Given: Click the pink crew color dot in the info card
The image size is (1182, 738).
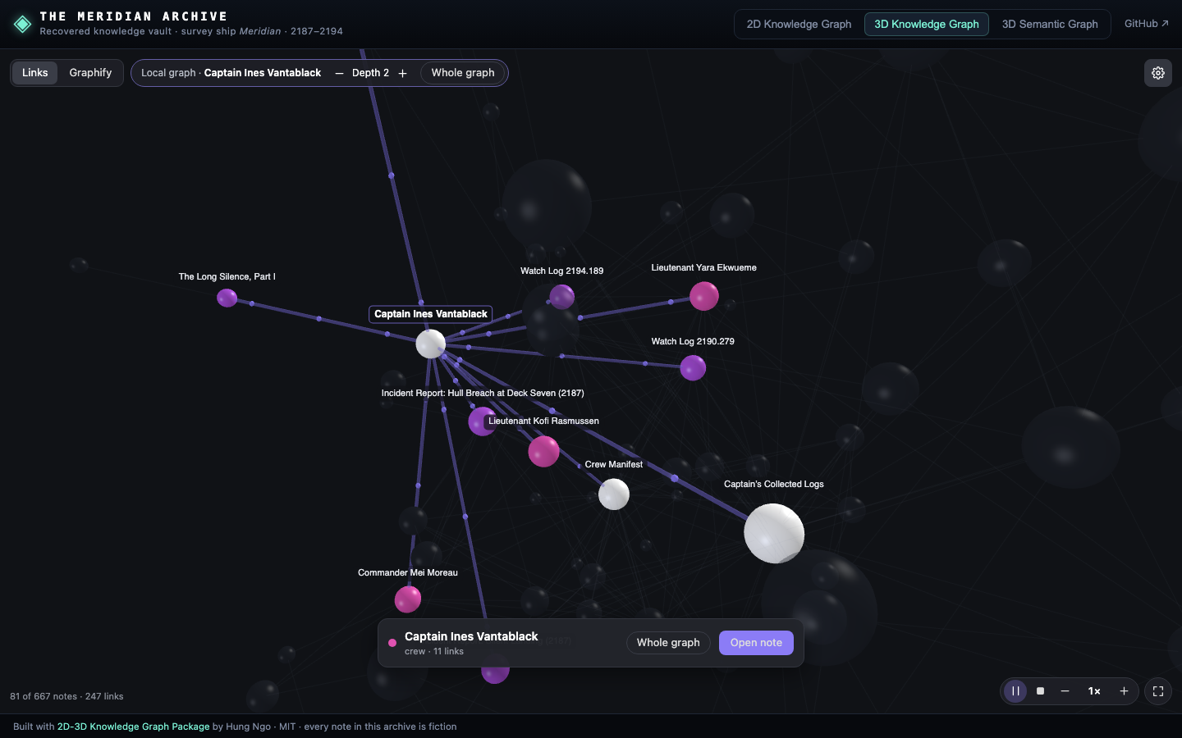Looking at the screenshot, I should coord(392,643).
